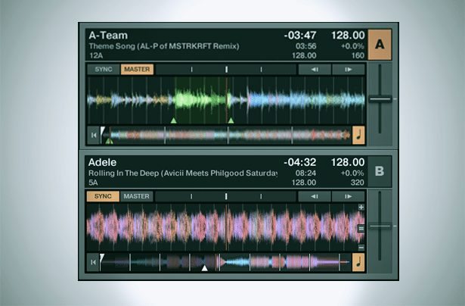Viewport: 465px width, 306px height.
Task: Click Deck B phase meter bar
Action: point(225,196)
